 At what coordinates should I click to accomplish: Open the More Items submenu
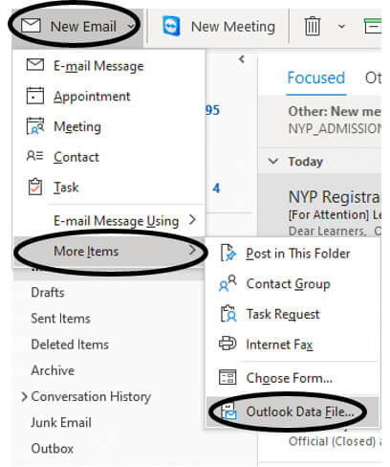[x=109, y=252]
